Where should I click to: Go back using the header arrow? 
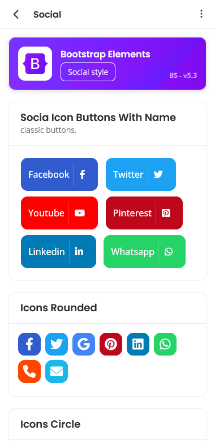pos(16,14)
